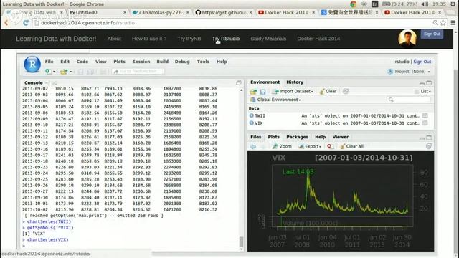Image resolution: width=459 pixels, height=258 pixels.
Task: Click the Wi-Fi indicator in system tray
Action: pyautogui.click(x=364, y=4)
